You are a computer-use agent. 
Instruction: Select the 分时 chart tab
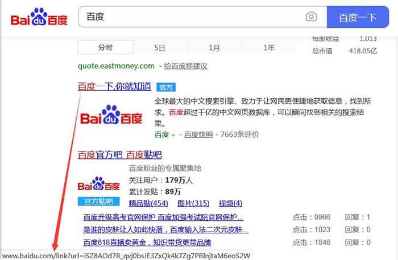(105, 47)
